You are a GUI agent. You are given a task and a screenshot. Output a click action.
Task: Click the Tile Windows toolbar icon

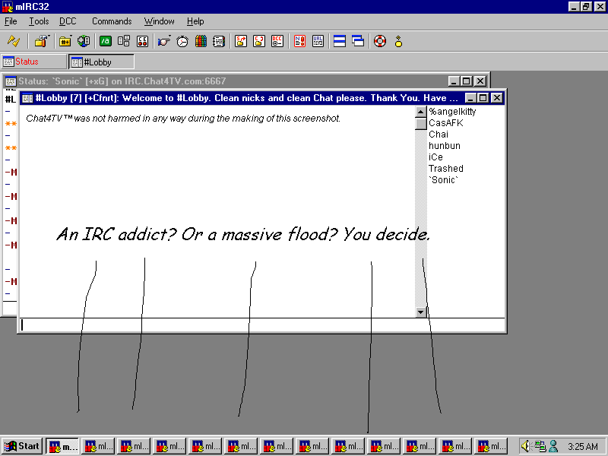340,41
